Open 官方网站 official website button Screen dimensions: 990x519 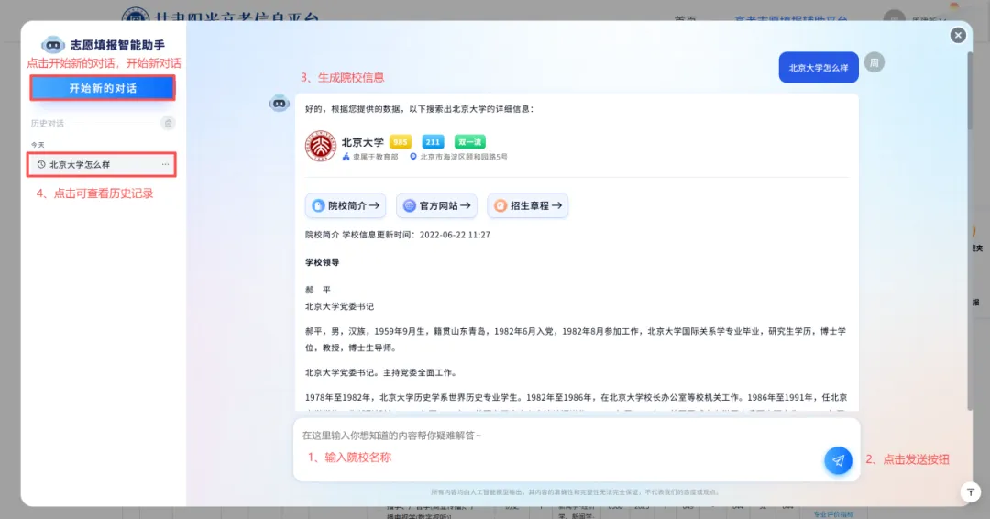coord(437,205)
